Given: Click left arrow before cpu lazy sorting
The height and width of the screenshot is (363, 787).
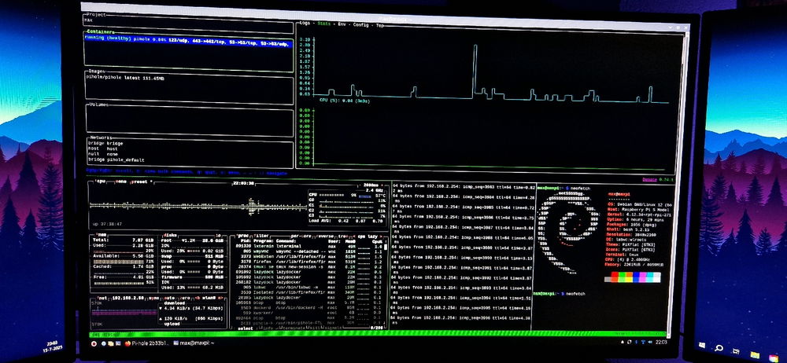Looking at the screenshot, I should [x=355, y=236].
